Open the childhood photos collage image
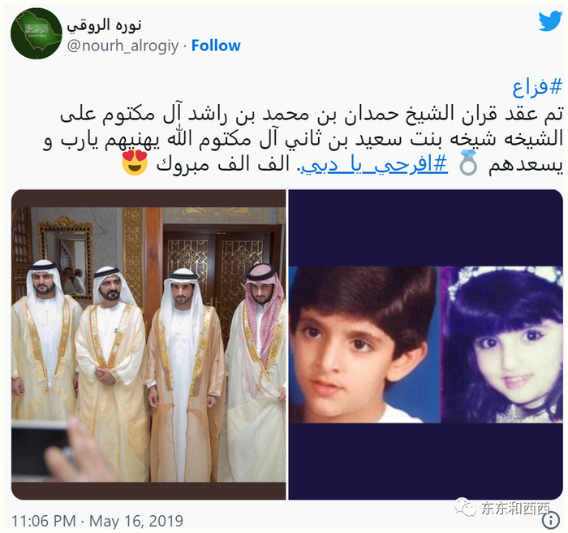 (x=426, y=344)
